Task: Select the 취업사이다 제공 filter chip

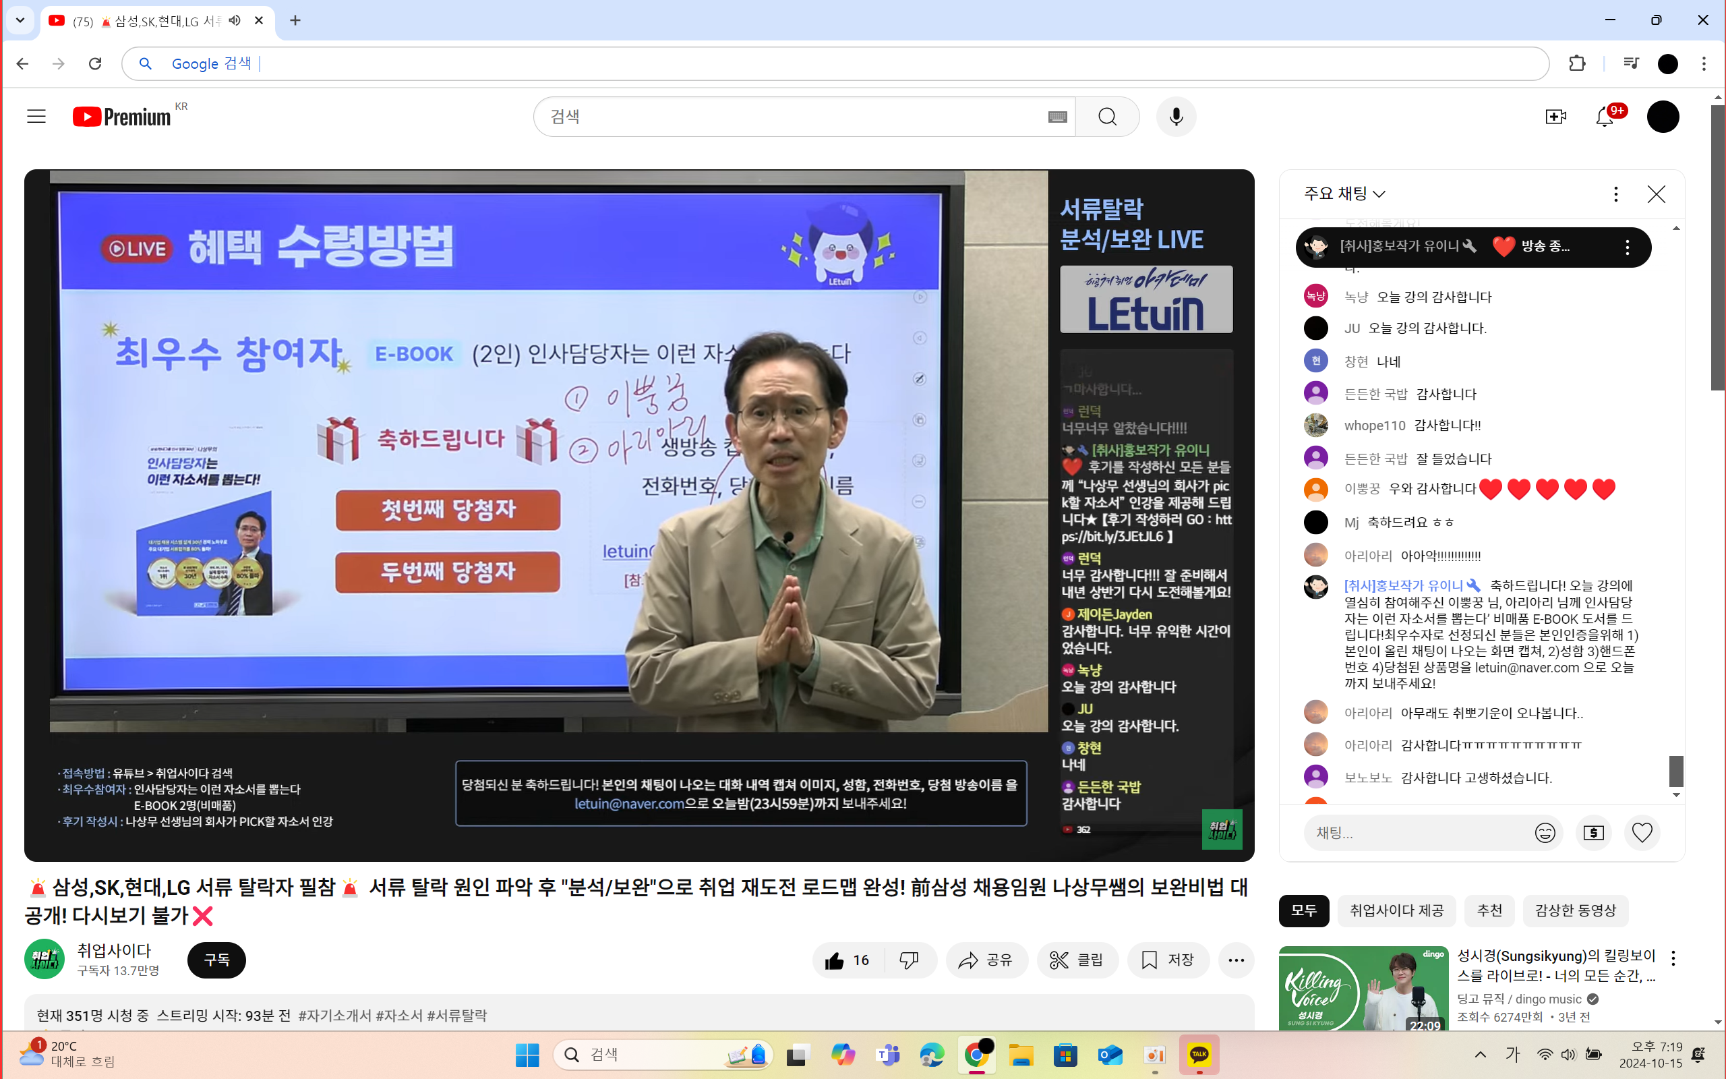Action: (1396, 910)
